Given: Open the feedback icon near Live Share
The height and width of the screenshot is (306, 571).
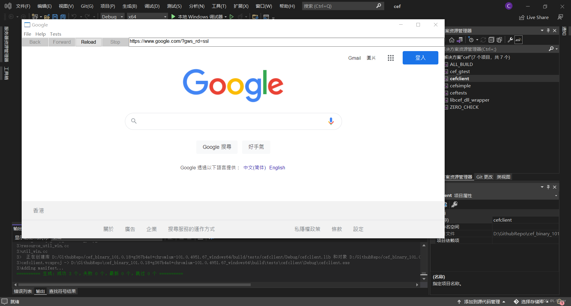Looking at the screenshot, I should [560, 17].
